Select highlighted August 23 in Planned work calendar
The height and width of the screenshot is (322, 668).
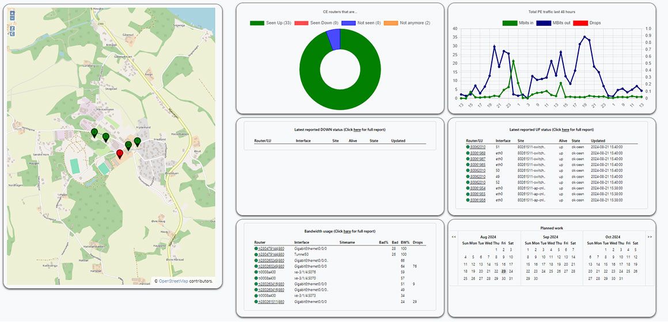(x=503, y=271)
